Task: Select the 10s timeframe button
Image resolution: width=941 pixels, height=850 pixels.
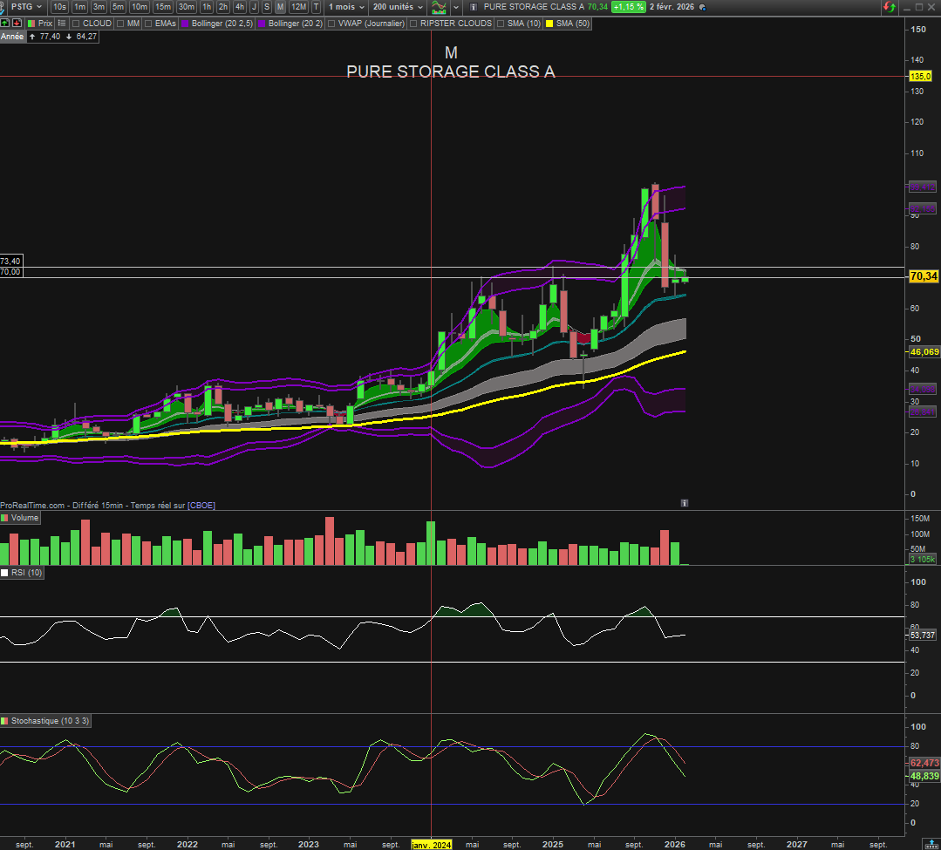Action: click(58, 7)
